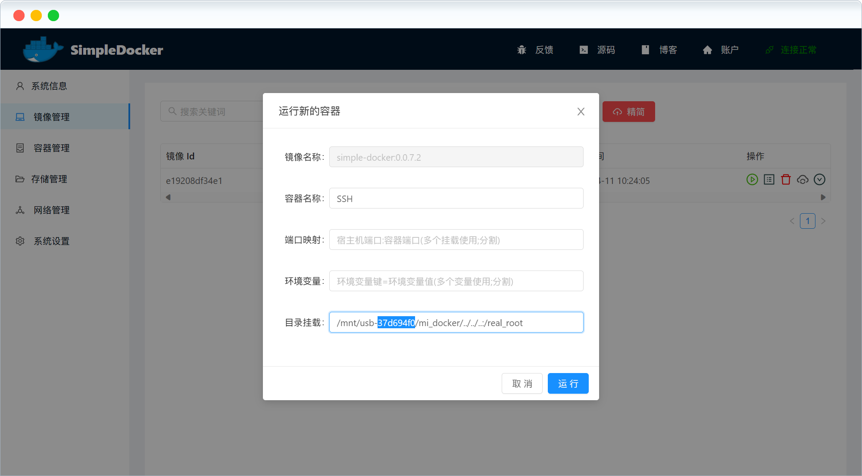The height and width of the screenshot is (476, 862).
Task: Click the cloud push image icon
Action: [803, 180]
